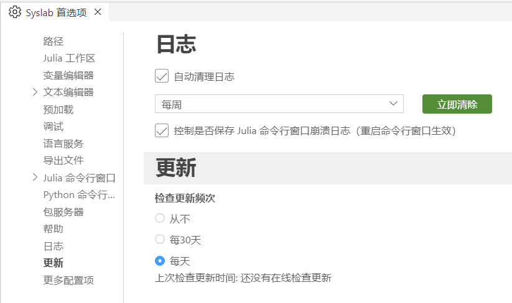The width and height of the screenshot is (512, 303).
Task: Open 预加载 settings
Action: point(58,109)
